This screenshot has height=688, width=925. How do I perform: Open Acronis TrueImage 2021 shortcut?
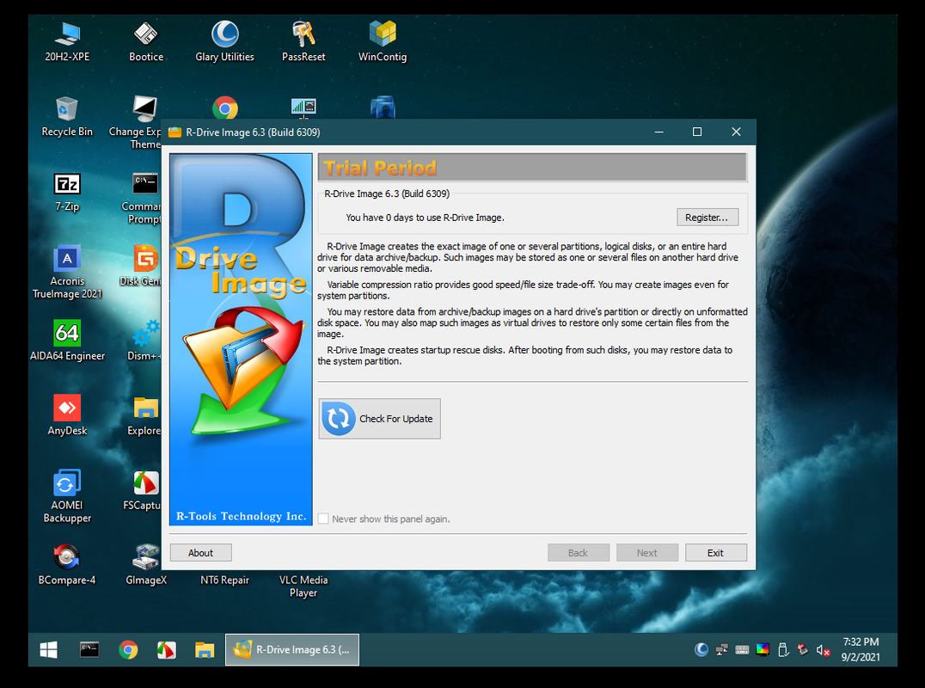67,272
